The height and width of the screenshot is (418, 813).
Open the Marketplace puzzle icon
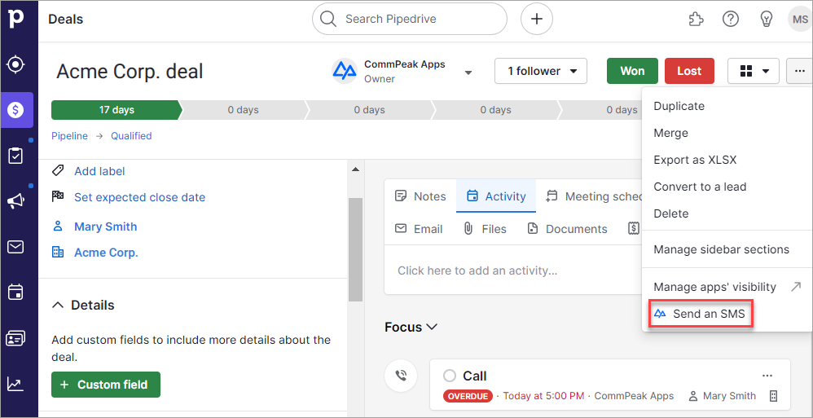[696, 20]
